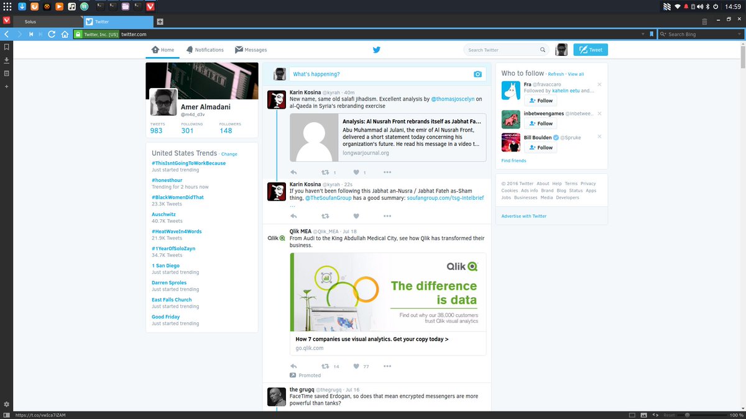Click Find friends link

513,161
